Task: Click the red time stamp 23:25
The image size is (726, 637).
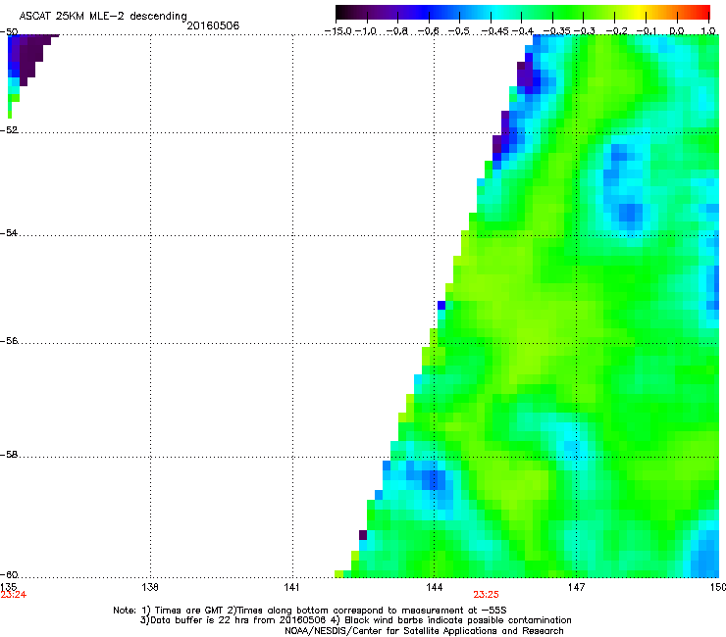Action: [x=486, y=595]
